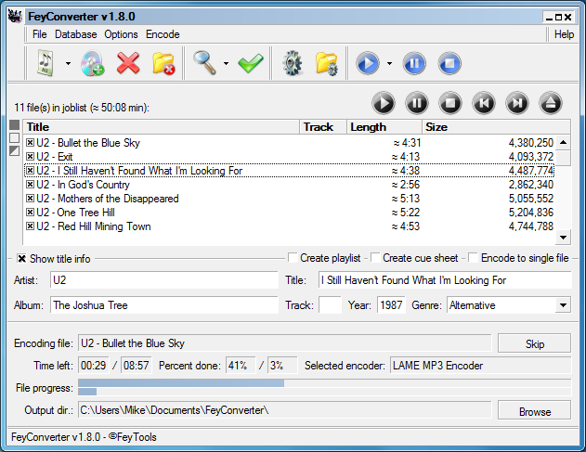Click the toggle selection half square icon
586x452 pixels.
coord(14,151)
